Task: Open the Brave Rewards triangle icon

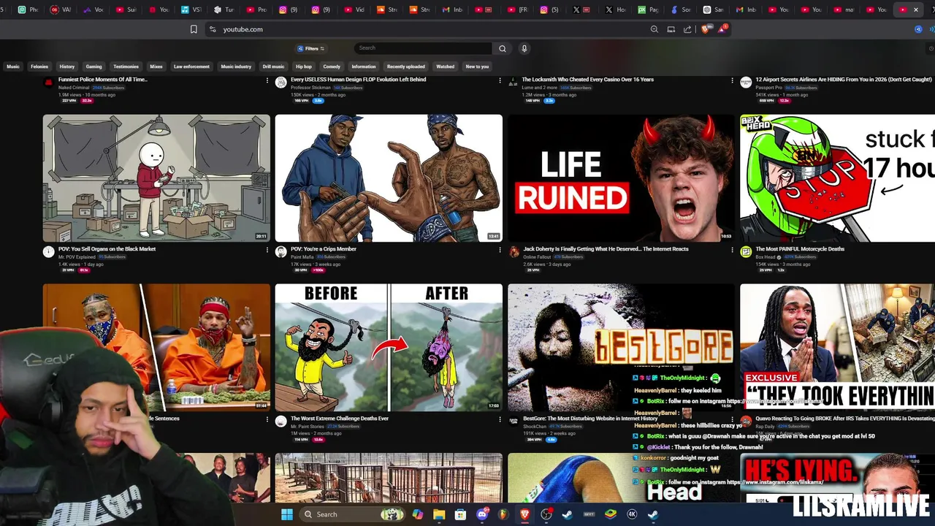Action: click(x=722, y=29)
